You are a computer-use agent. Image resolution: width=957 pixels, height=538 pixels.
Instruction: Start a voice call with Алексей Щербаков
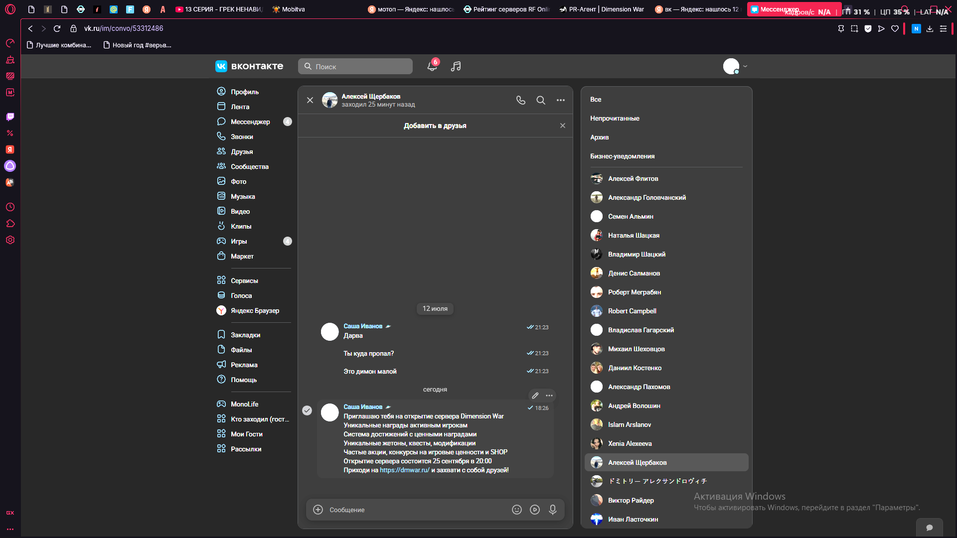click(x=521, y=100)
